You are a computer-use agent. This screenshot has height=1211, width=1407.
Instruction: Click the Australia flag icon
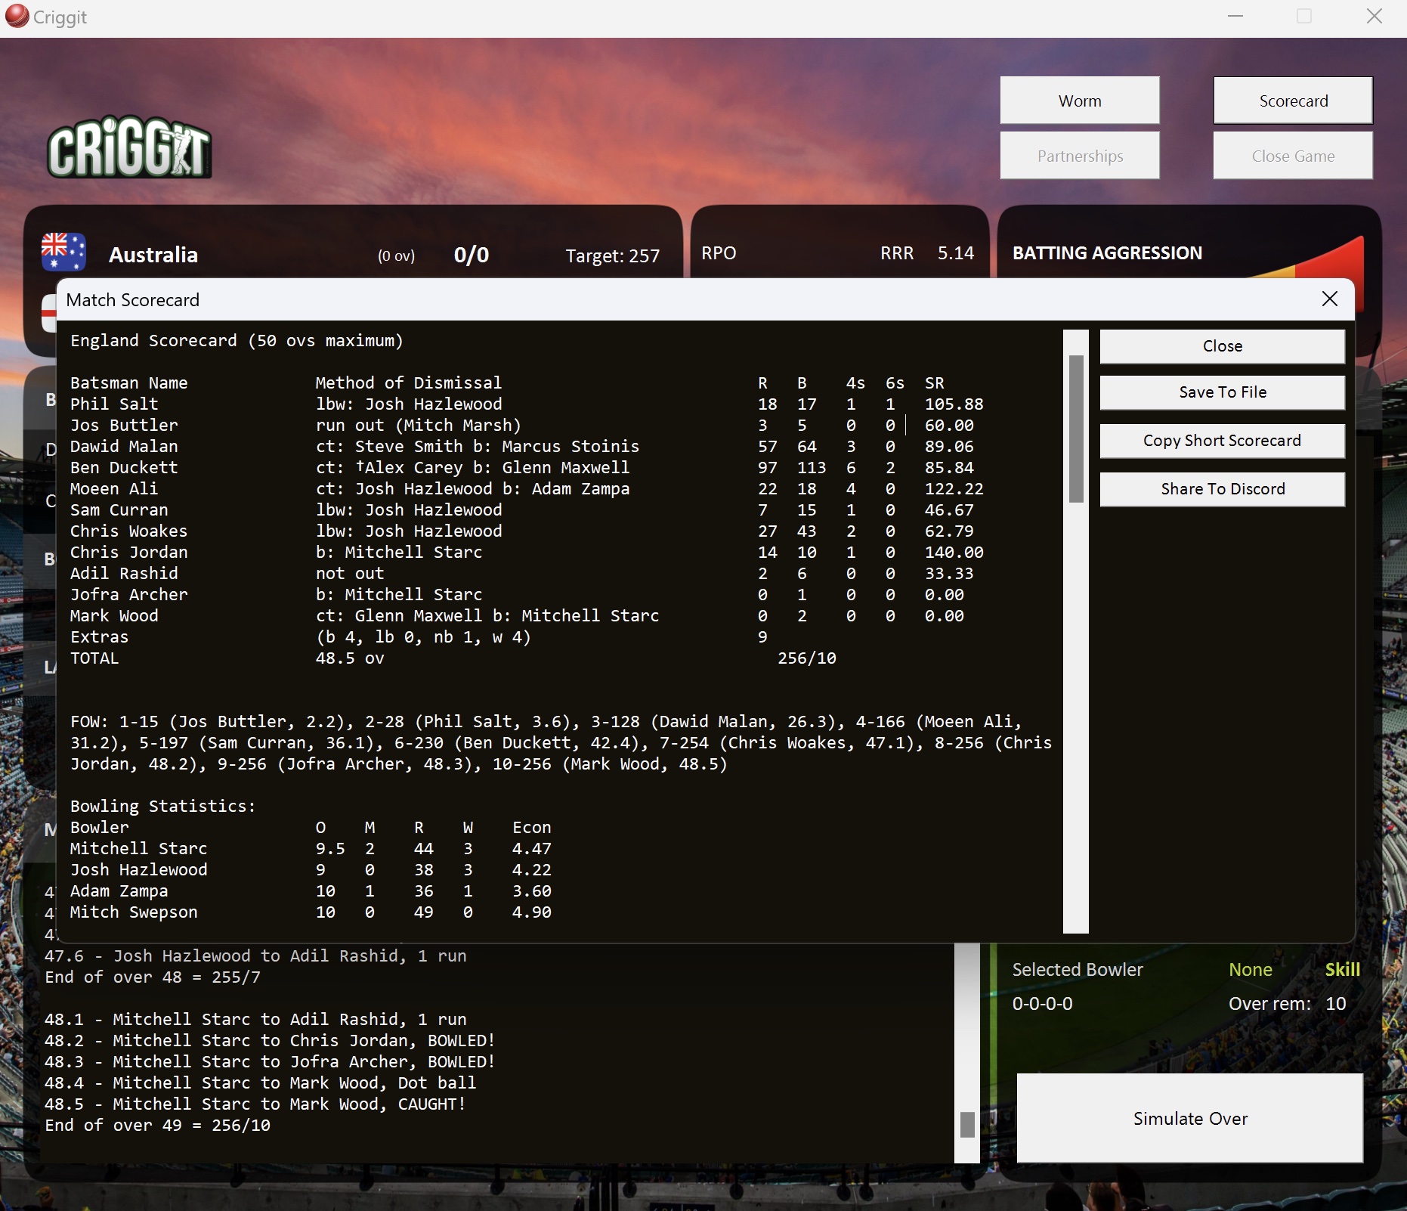[63, 252]
